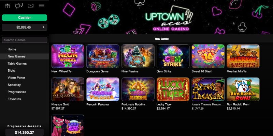Select Video Poker category
Viewport: 273px width, 136px height.
(16, 78)
